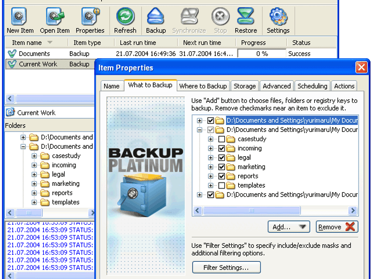Expand casestudy node in Item Properties tree

210,139
